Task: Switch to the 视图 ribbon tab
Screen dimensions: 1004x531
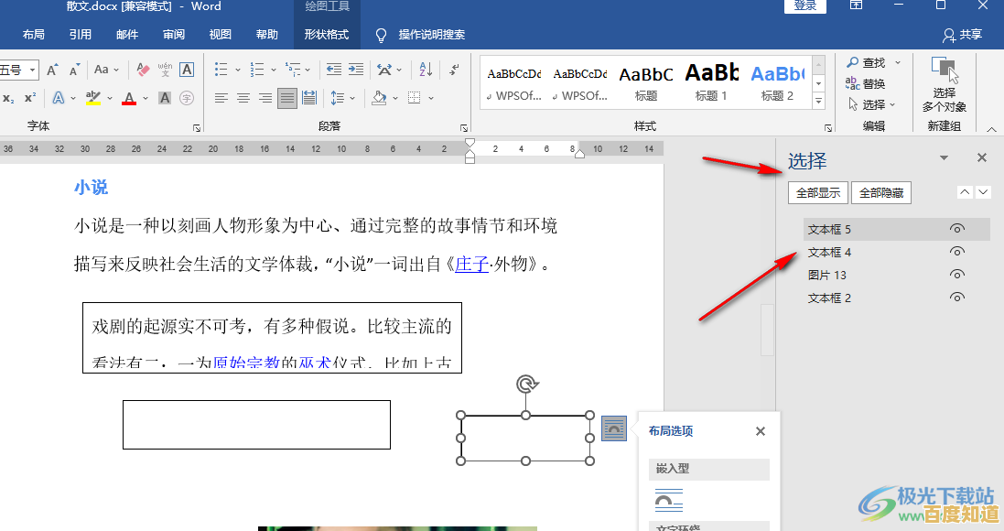Action: pos(220,35)
